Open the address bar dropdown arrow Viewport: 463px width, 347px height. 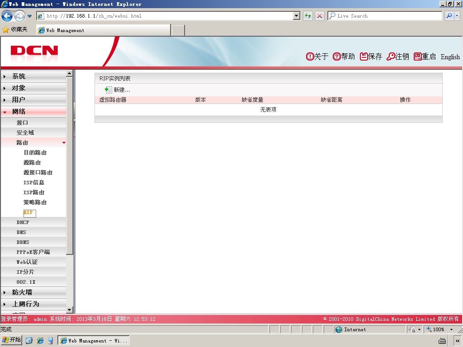(x=297, y=16)
